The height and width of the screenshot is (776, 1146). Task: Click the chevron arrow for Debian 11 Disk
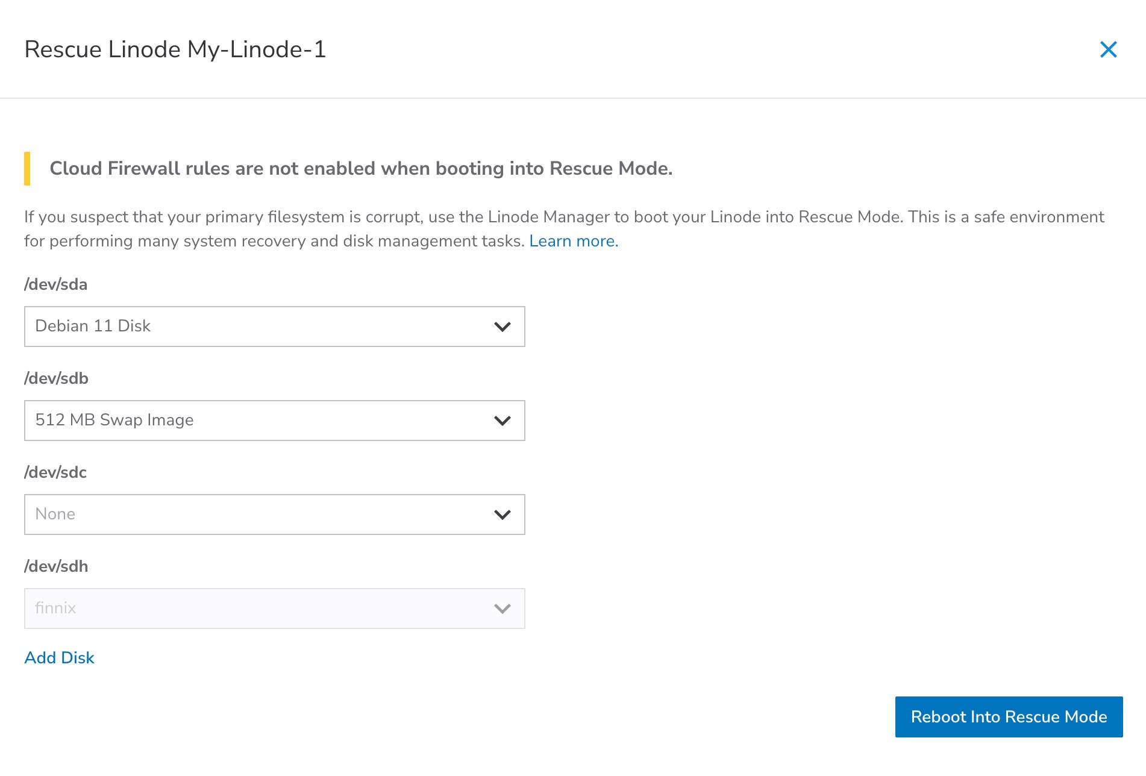502,327
